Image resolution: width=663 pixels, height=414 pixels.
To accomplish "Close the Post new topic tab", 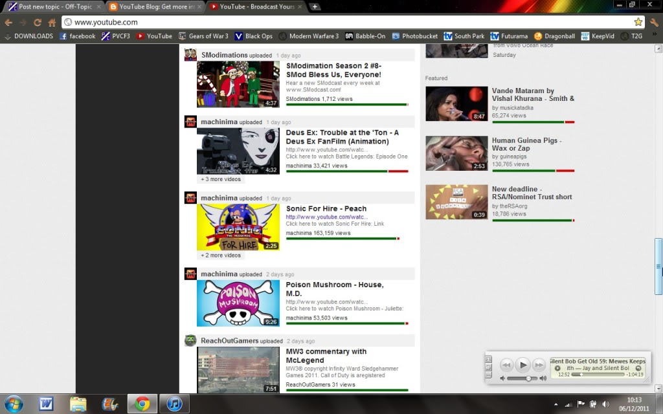I will [98, 6].
